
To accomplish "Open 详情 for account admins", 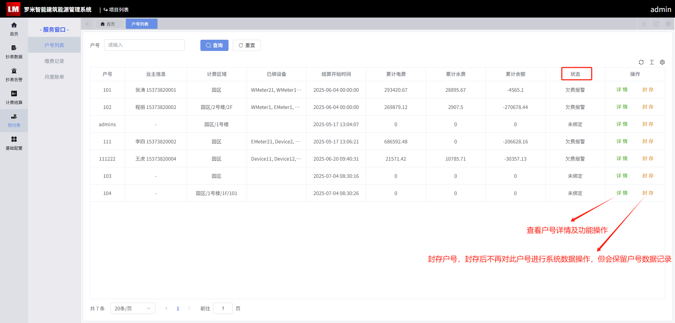I will (x=622, y=124).
